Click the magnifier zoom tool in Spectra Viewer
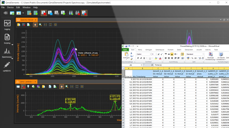The width and height of the screenshot is (229, 128). coord(40,24)
